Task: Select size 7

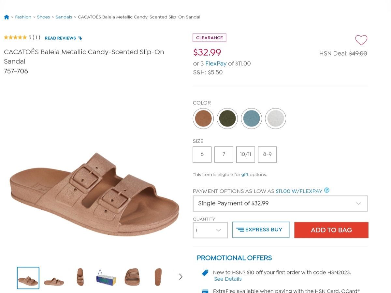Action: pos(224,154)
